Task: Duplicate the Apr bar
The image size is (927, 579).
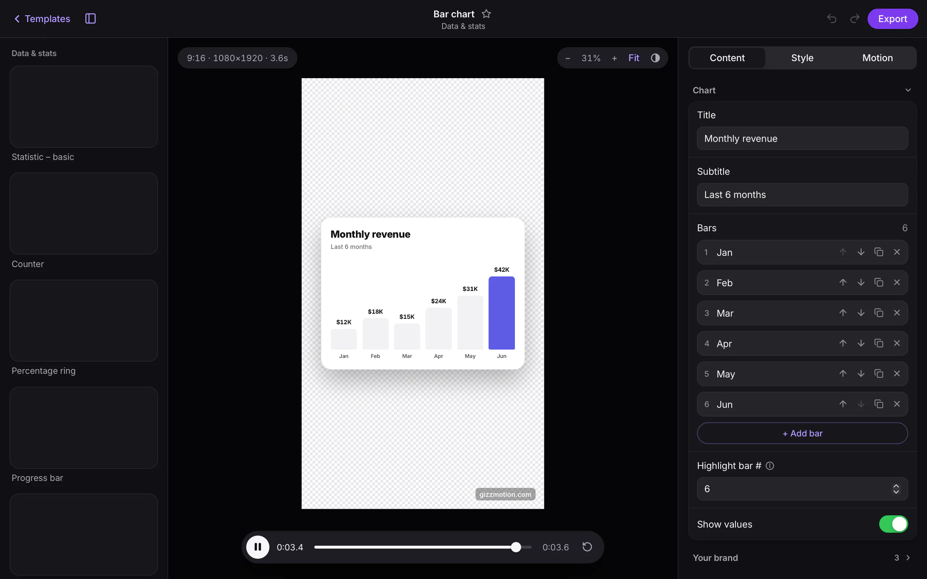Action: [879, 343]
